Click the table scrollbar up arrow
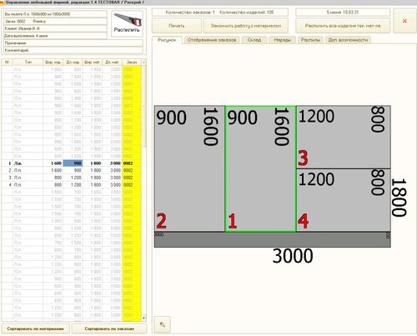 [144, 63]
